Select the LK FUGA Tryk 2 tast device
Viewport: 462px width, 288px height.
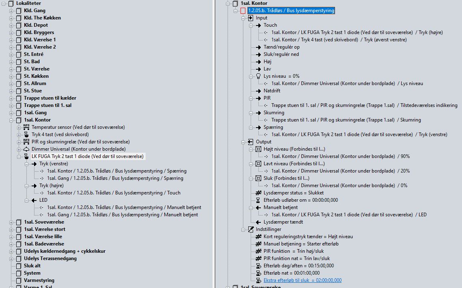pos(87,156)
